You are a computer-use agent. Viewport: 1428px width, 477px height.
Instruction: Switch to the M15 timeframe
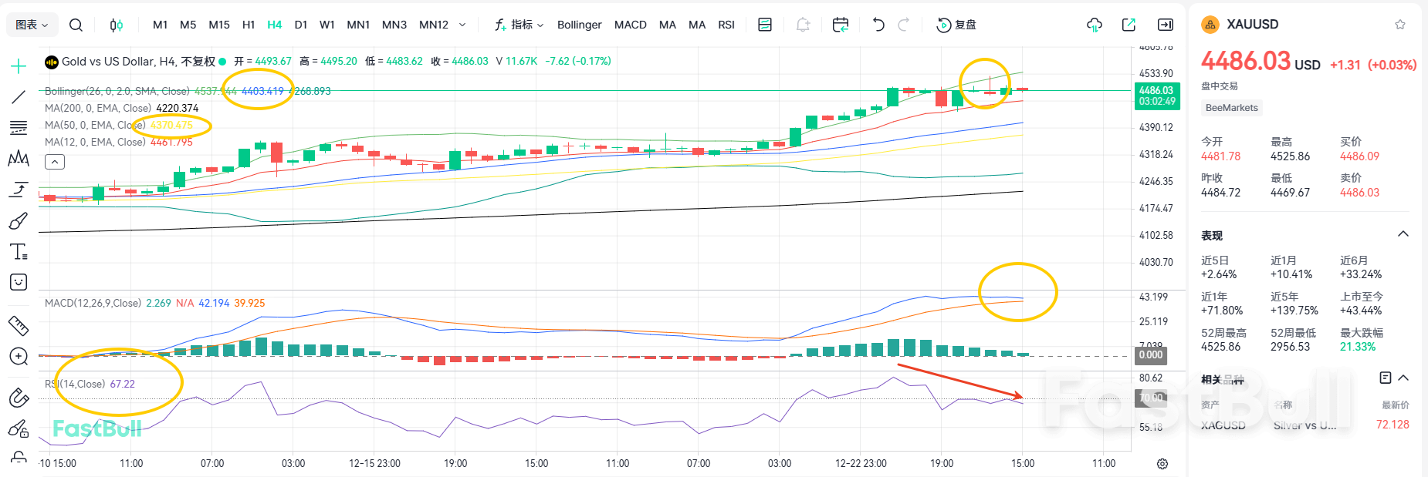click(219, 25)
